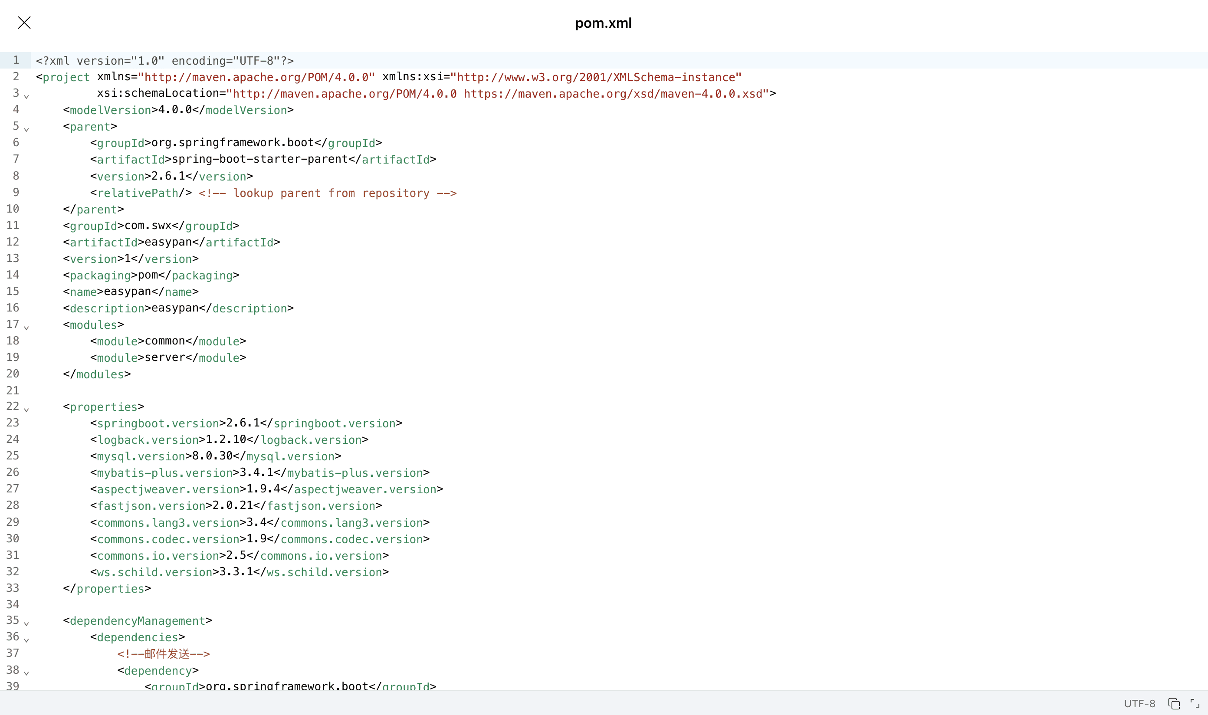Select line number 13 in the gutter
1208x715 pixels.
pos(13,259)
